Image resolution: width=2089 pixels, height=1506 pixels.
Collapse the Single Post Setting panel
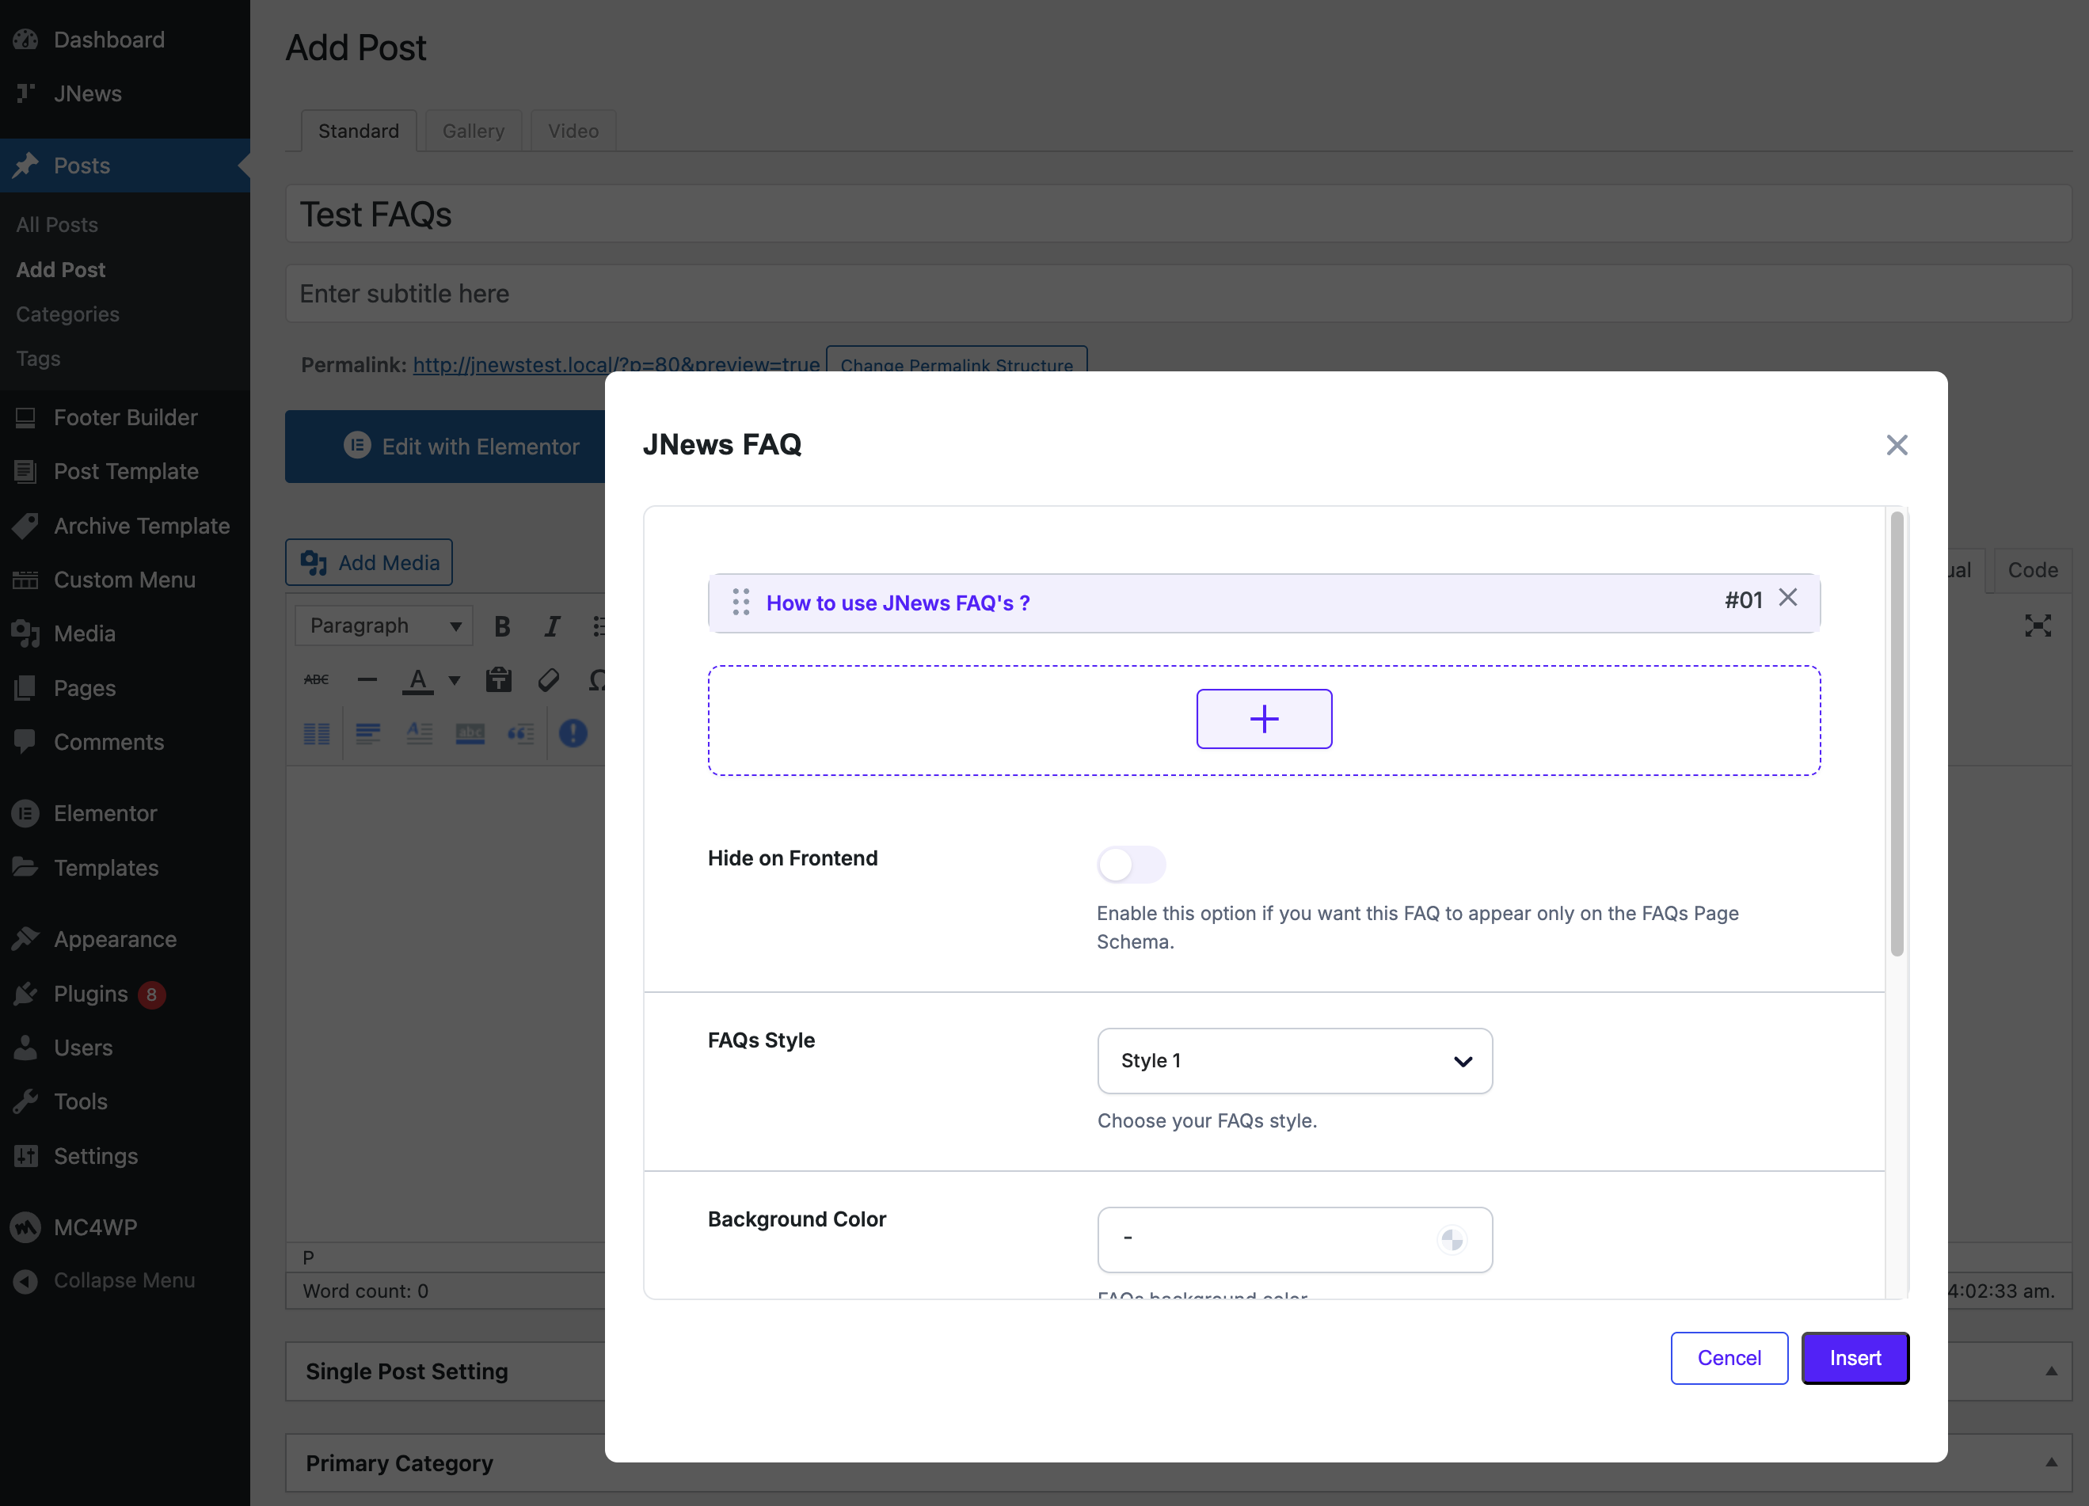[x=2051, y=1371]
